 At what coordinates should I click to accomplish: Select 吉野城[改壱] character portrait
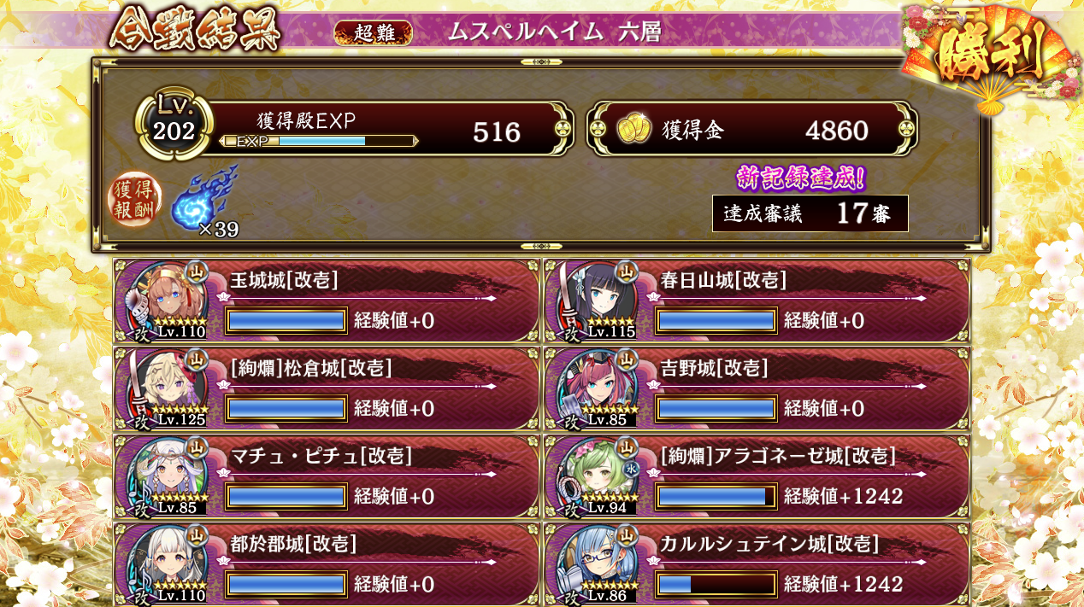pyautogui.click(x=597, y=389)
